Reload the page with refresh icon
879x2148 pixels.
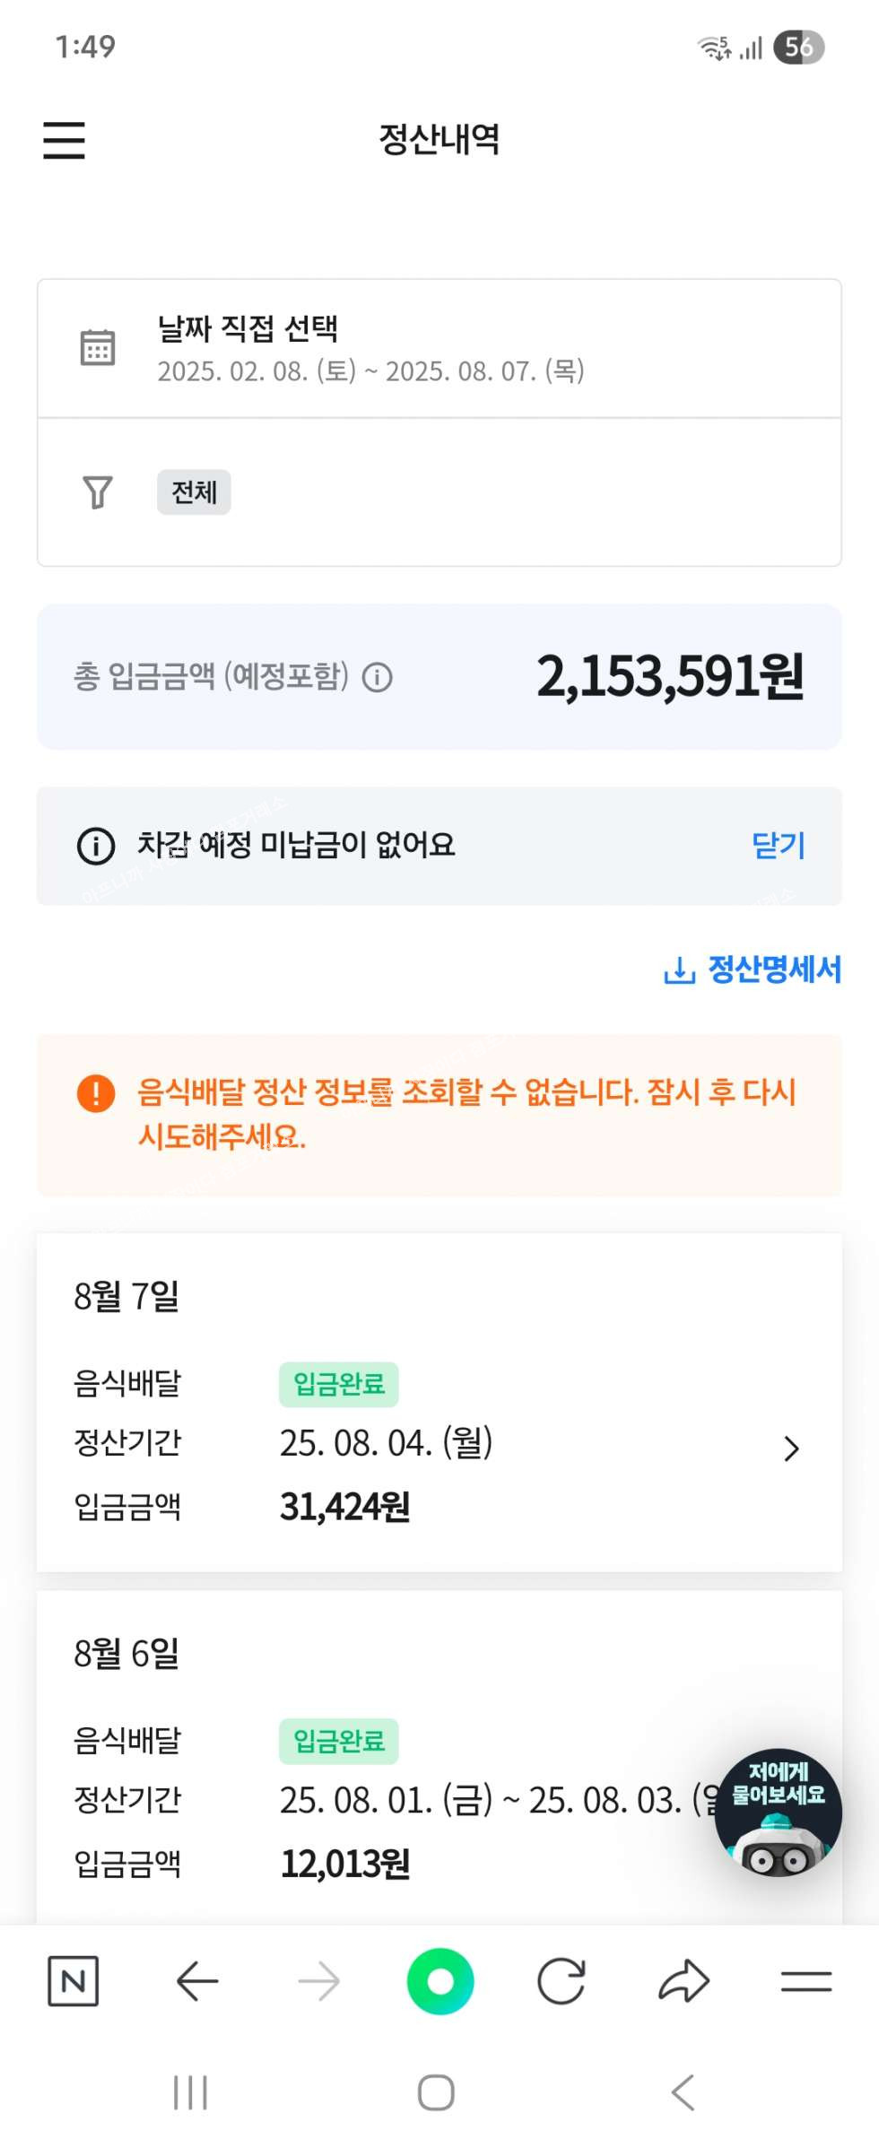(x=561, y=1980)
